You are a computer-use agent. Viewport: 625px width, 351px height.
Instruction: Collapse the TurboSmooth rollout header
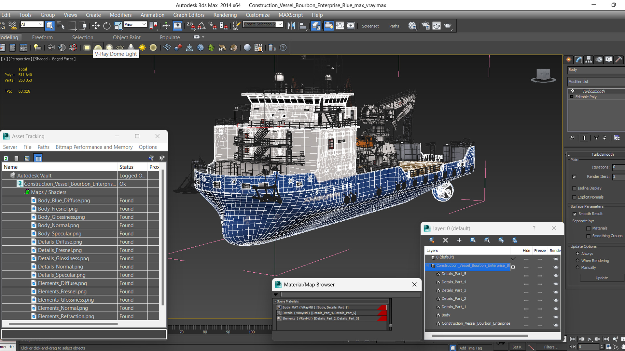point(596,154)
